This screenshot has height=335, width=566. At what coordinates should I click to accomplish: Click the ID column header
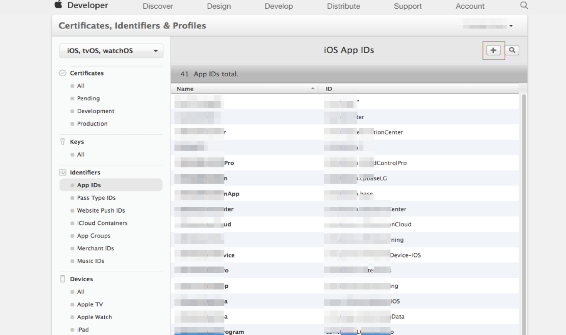(x=418, y=89)
